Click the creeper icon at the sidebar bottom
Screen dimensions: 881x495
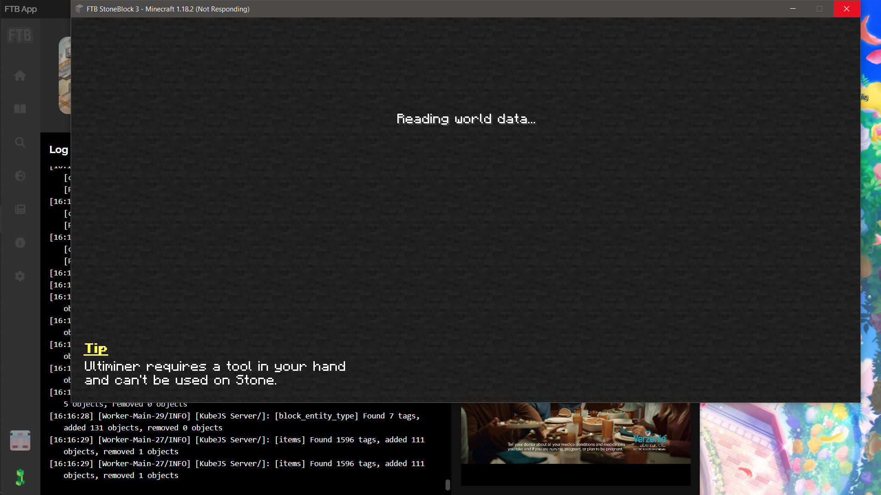(20, 478)
